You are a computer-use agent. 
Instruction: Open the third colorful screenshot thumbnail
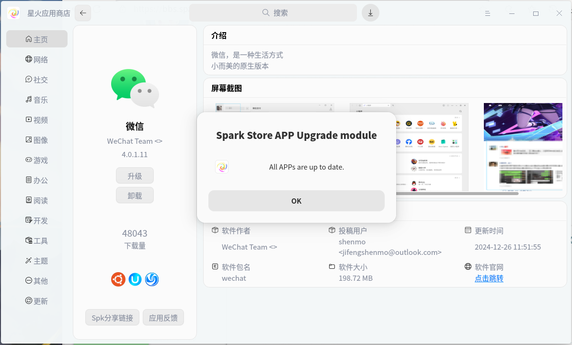[523, 147]
